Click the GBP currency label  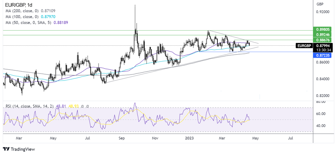(x=319, y=4)
